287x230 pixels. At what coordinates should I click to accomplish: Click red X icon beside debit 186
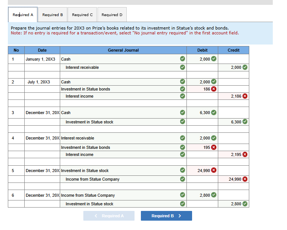(214, 89)
